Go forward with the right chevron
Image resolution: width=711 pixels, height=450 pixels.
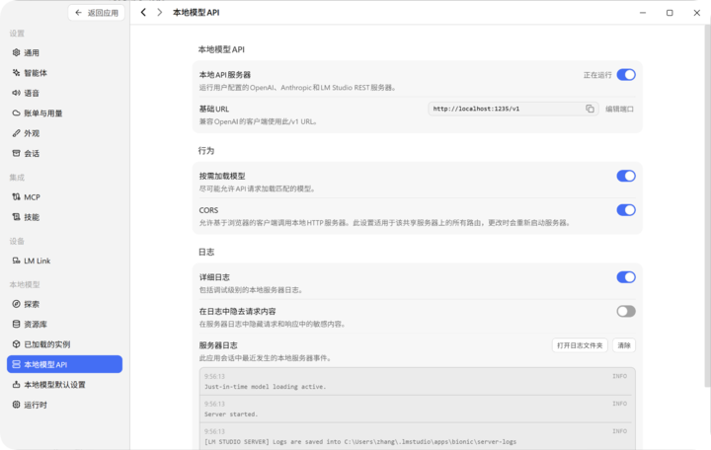[x=159, y=12]
